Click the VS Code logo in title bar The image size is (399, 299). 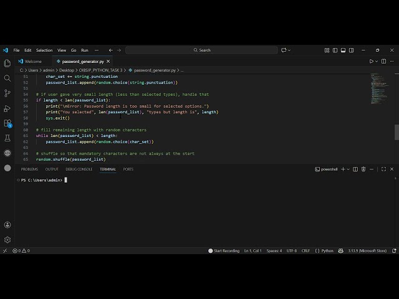6,50
